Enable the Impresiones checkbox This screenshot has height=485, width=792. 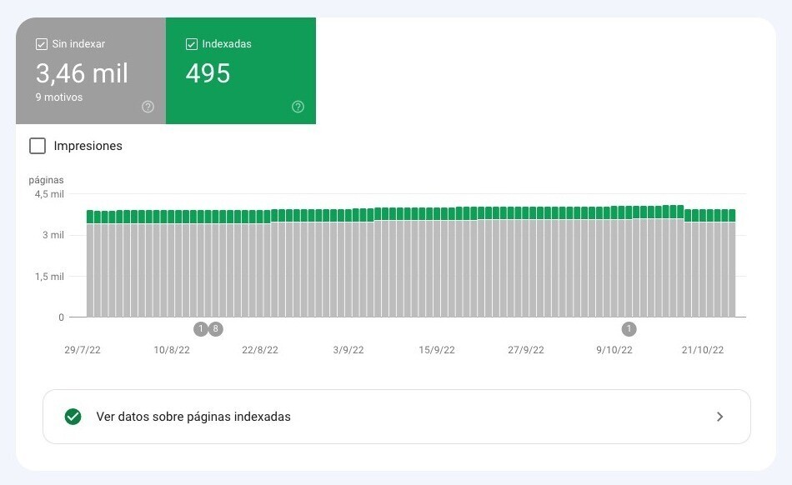[38, 146]
